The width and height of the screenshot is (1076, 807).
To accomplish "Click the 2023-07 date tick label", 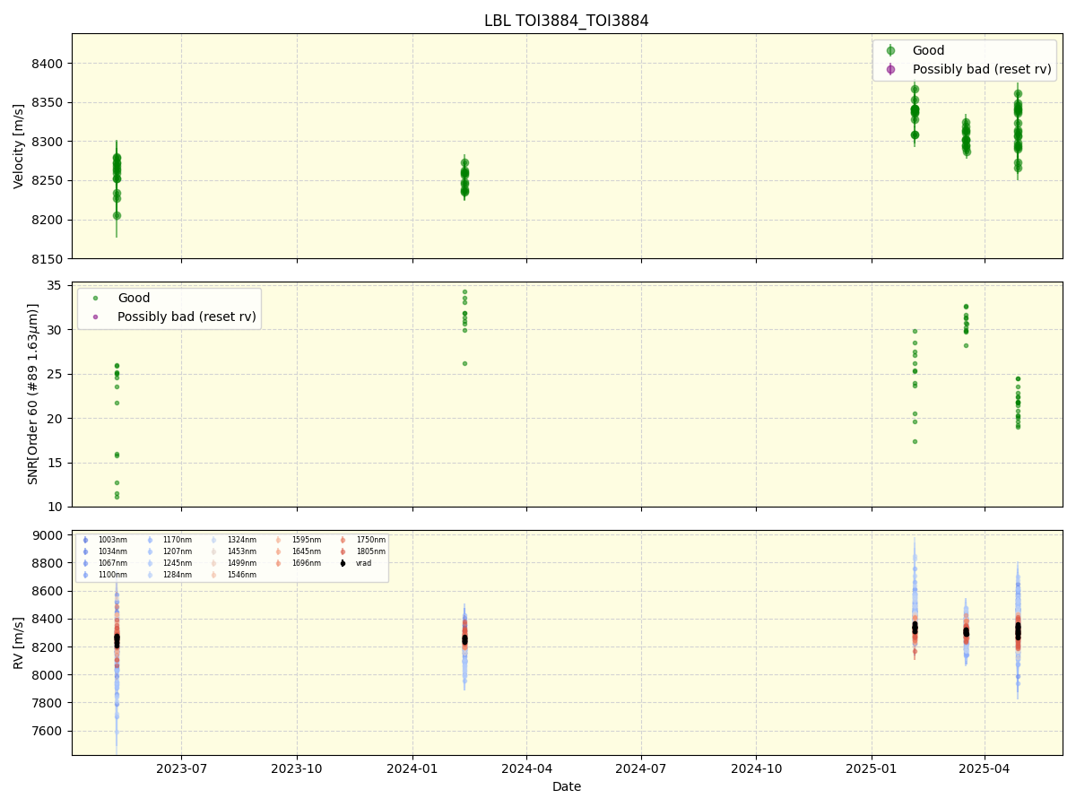I will pos(181,768).
